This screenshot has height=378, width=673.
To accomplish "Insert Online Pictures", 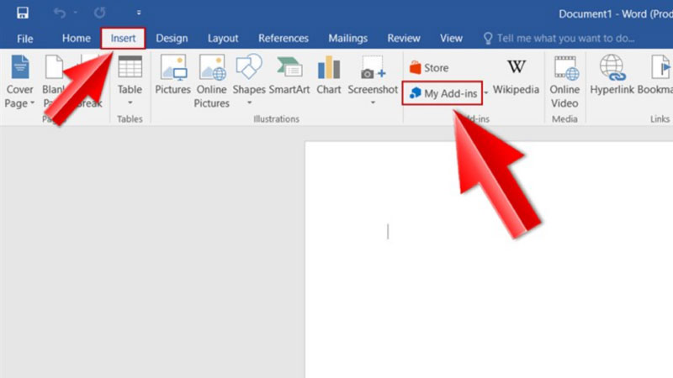I will pos(212,81).
